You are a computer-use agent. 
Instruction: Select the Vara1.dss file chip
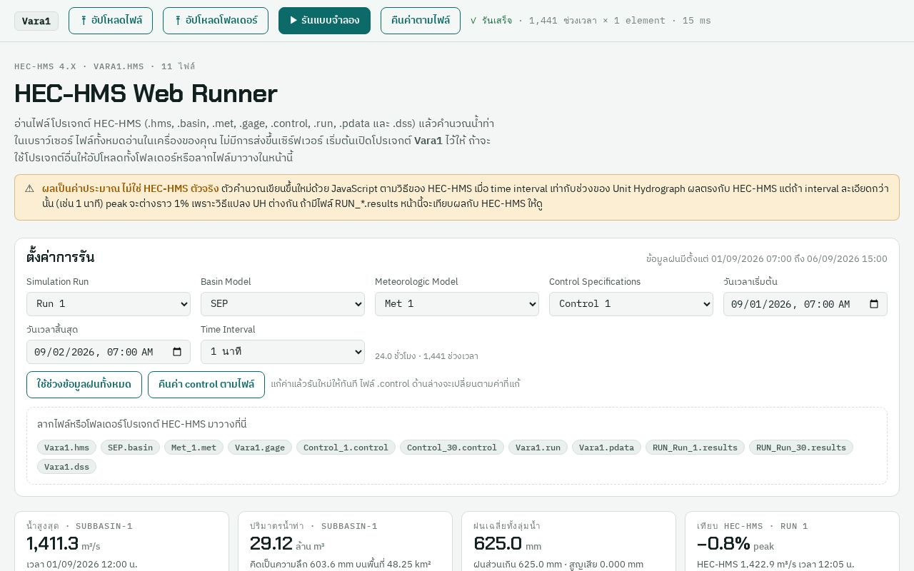[x=66, y=467]
